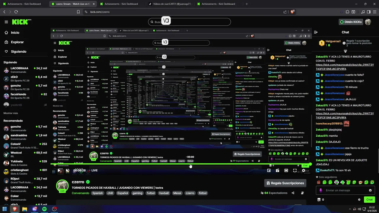Select the gaming tag
Screen dimensions: 379x213
[x=137, y=193]
